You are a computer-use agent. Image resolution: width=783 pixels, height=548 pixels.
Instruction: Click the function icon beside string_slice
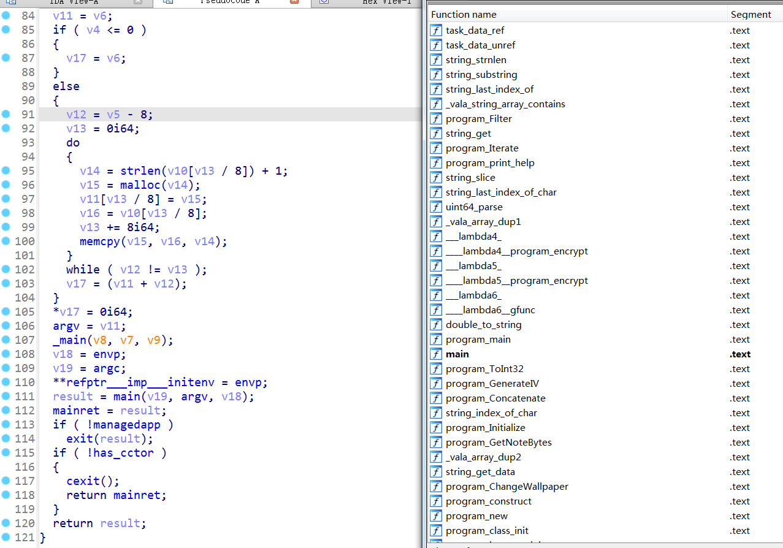[436, 178]
